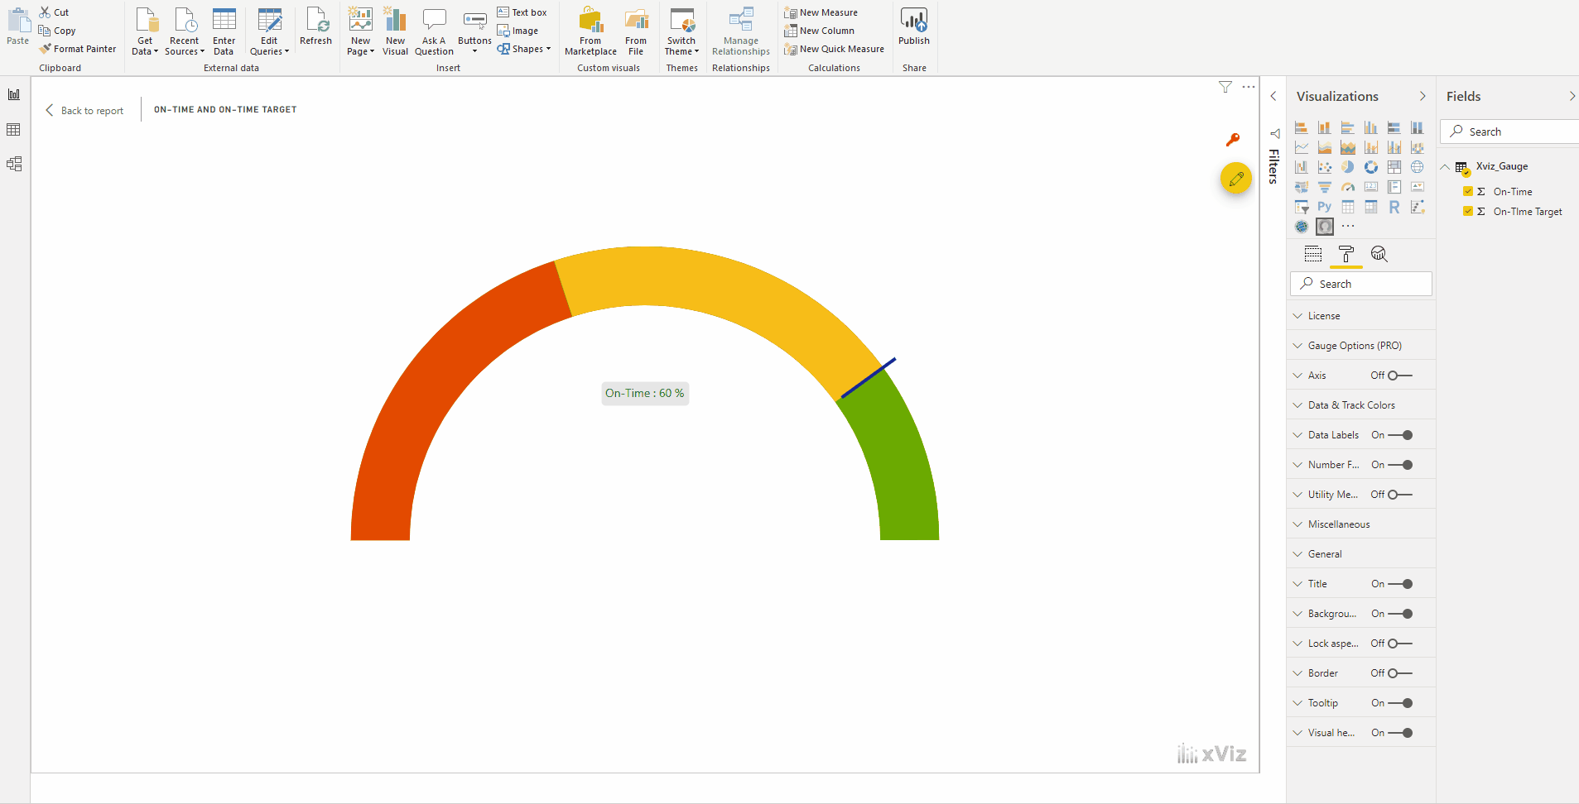Turn on the Axis toggle

coord(1397,375)
